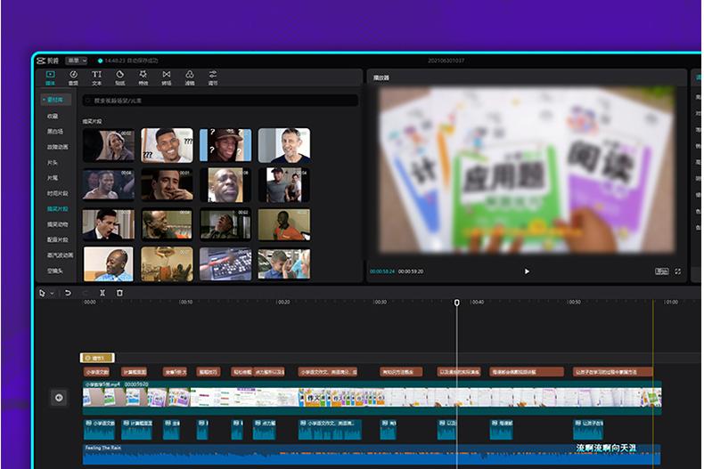Switch to the Media (媒体) tab
The image size is (704, 469).
coord(50,77)
